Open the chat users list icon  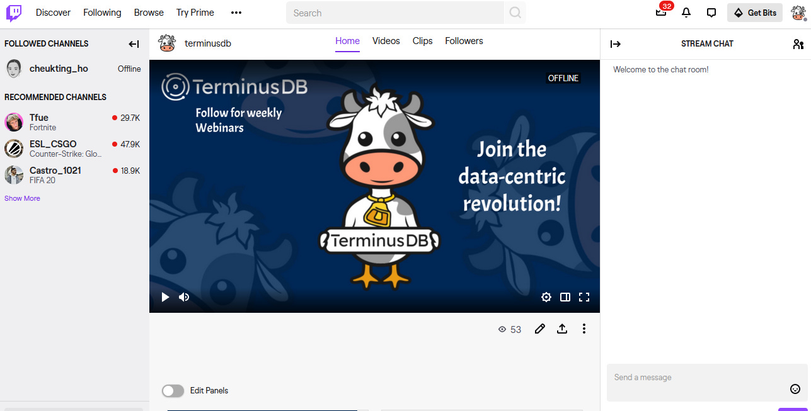[x=798, y=44]
